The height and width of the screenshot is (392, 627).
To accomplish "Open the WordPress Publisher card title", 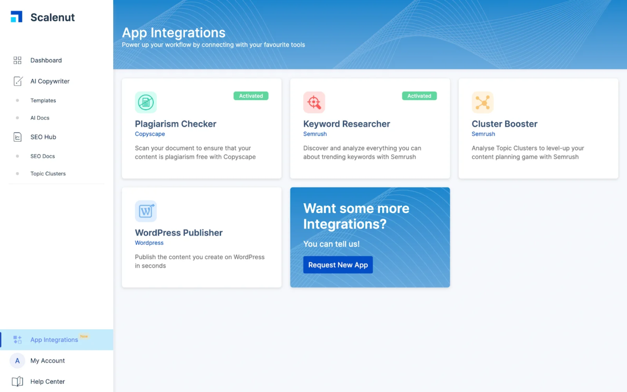I will pos(179,233).
